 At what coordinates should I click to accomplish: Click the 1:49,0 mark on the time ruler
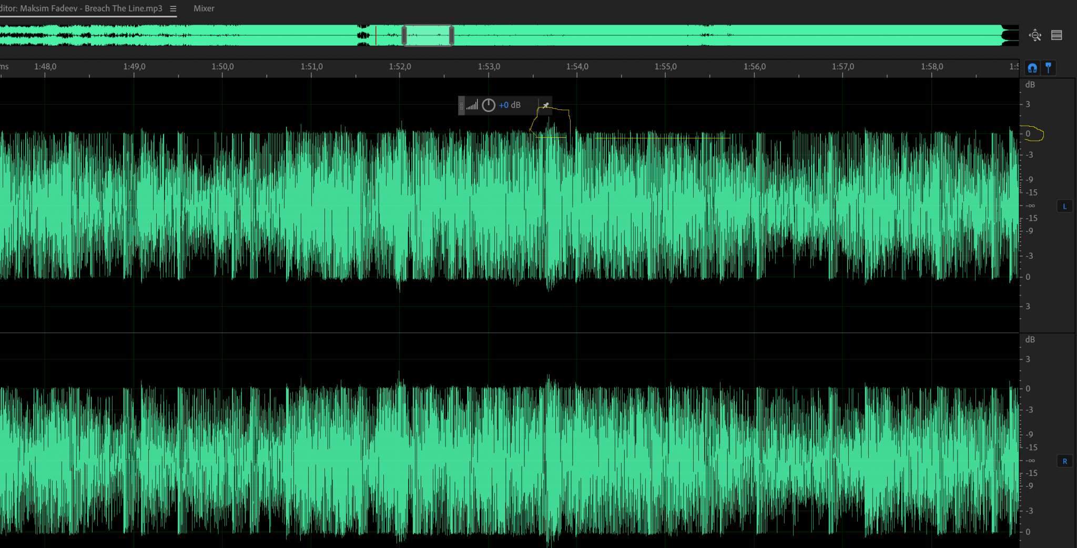pos(134,67)
